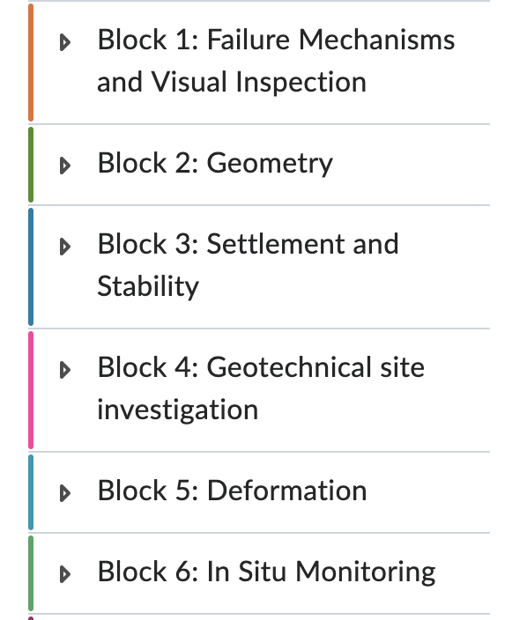Image resolution: width=527 pixels, height=620 pixels.
Task: Click the dark blue bar beside Block 3
Action: [31, 267]
